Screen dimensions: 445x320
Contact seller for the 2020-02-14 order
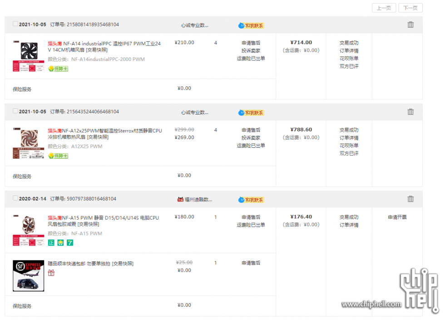point(251,200)
